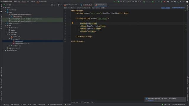Click the user avatar icon at top right

point(187,2)
